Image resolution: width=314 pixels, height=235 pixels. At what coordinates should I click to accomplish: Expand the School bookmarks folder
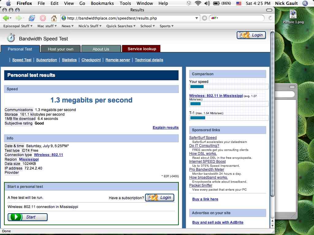click(147, 26)
